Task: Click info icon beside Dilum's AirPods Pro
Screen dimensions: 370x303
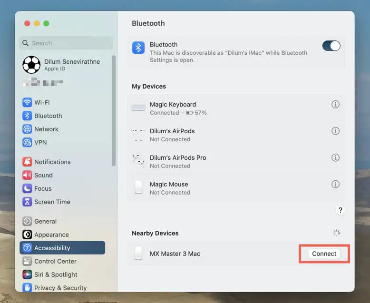Action: click(335, 157)
